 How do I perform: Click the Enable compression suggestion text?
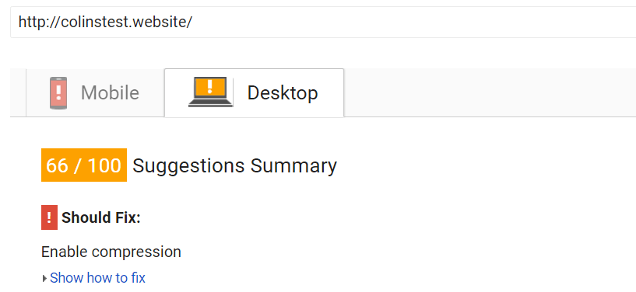(x=111, y=252)
